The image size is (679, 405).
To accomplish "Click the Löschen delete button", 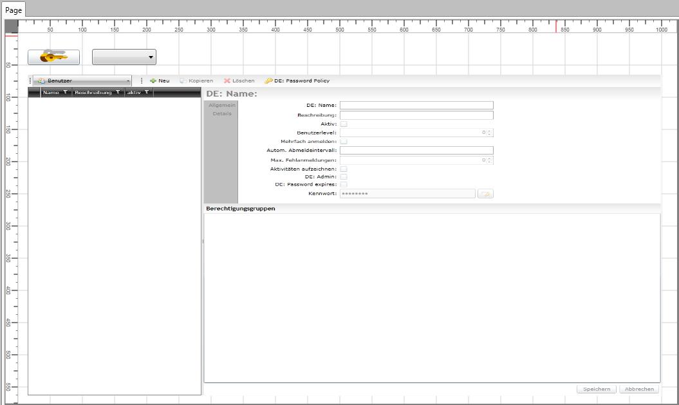I will [239, 81].
